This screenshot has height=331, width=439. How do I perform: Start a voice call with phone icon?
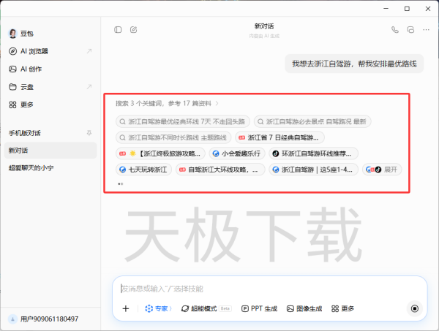395,30
